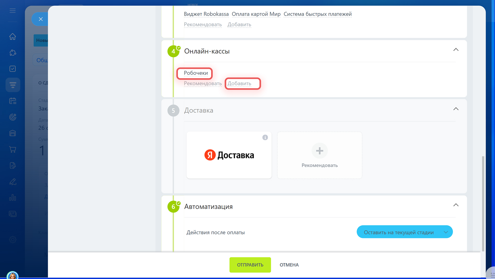Open the calendar sidebar icon

click(13, 101)
